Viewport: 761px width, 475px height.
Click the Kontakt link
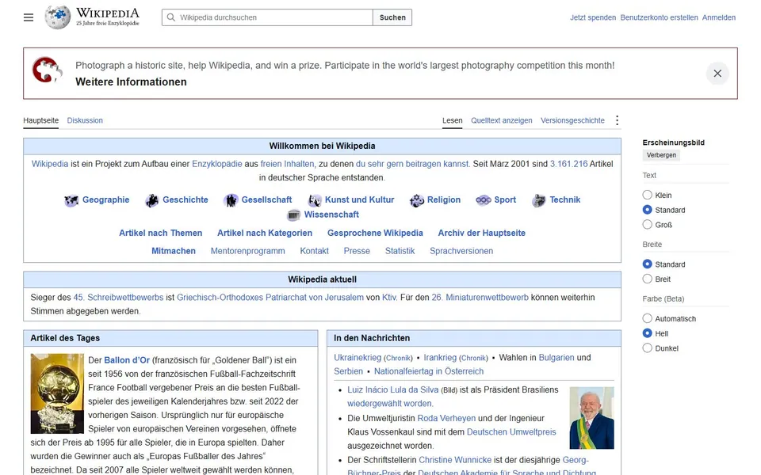[x=314, y=251]
